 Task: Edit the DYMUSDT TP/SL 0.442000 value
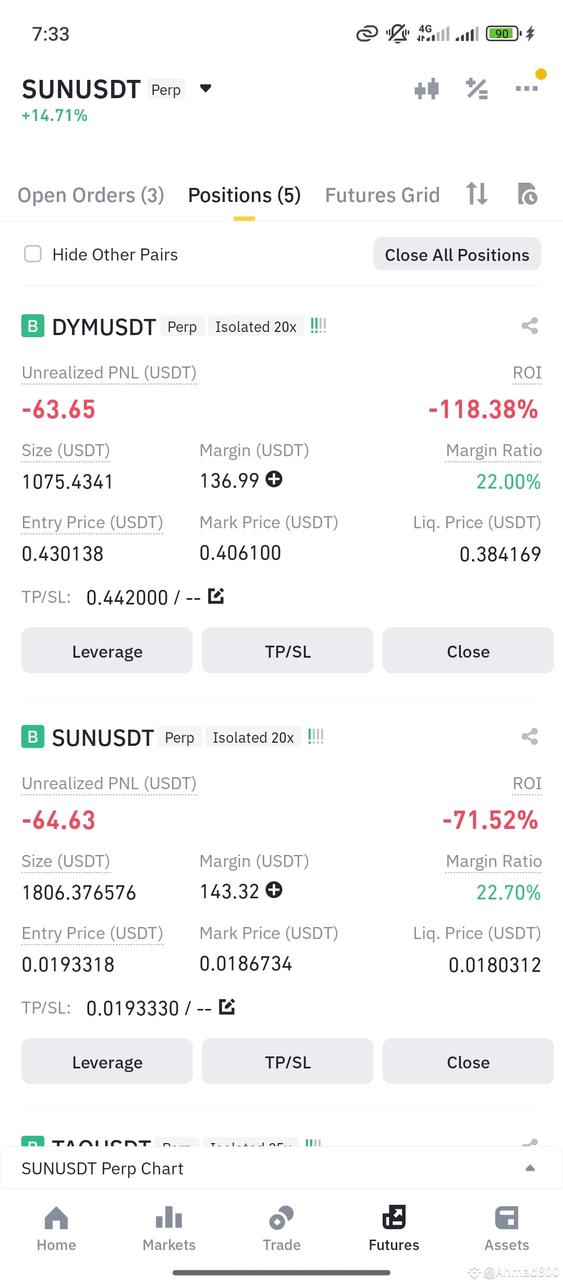click(x=216, y=596)
